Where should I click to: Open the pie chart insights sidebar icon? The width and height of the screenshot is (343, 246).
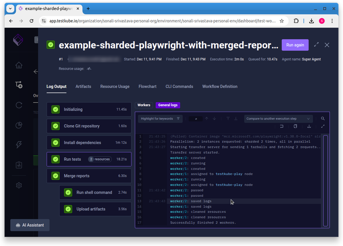[x=19, y=125]
